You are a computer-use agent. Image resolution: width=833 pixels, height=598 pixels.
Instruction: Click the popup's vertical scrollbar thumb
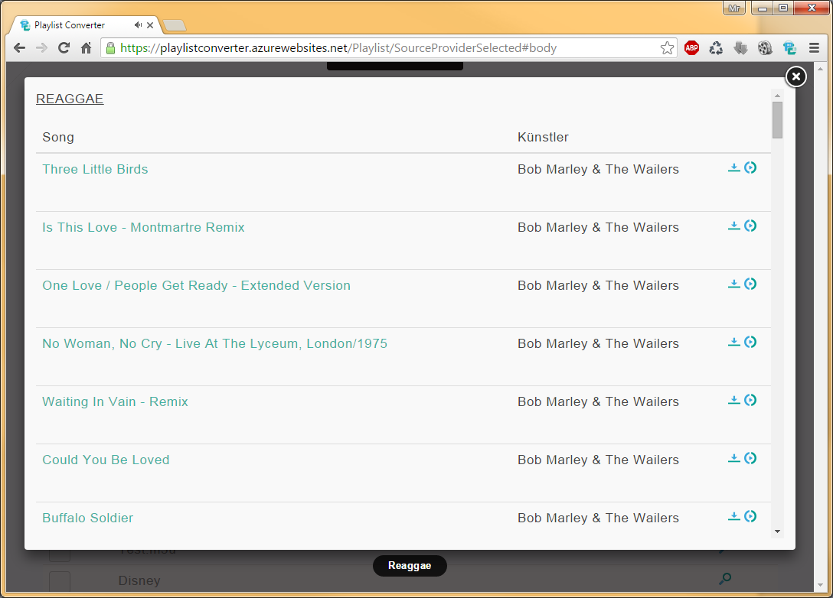click(x=778, y=120)
